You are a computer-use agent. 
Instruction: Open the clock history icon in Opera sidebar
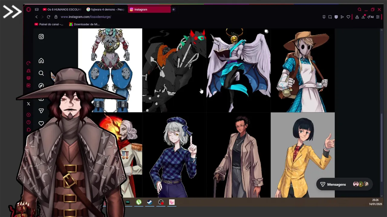click(x=28, y=122)
